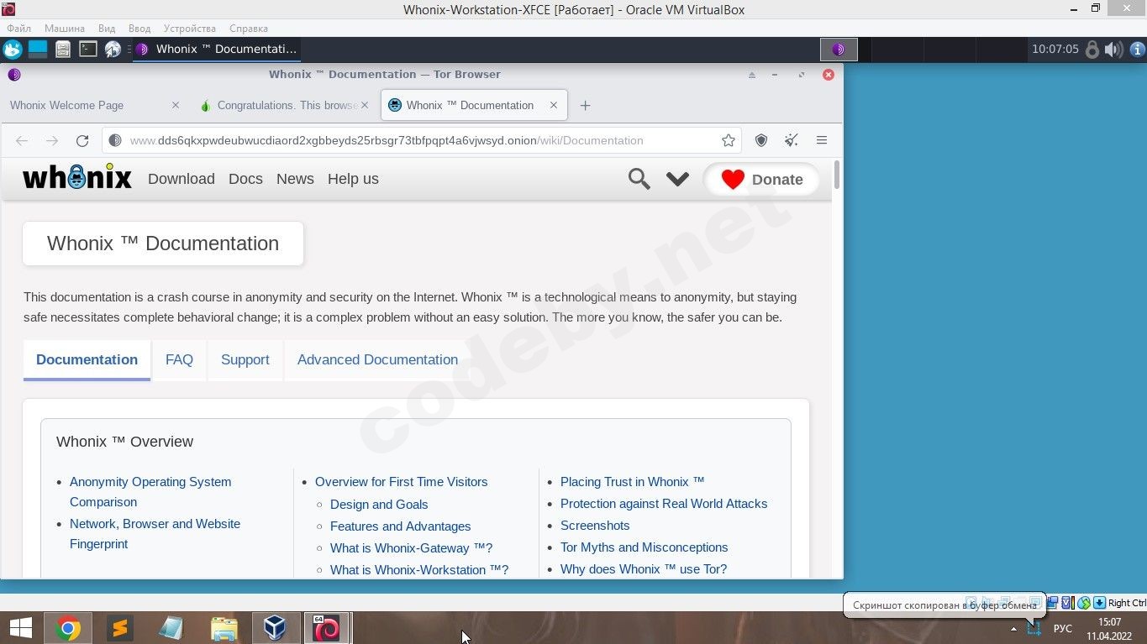
Task: Bookmark this page with the star icon
Action: pyautogui.click(x=729, y=140)
